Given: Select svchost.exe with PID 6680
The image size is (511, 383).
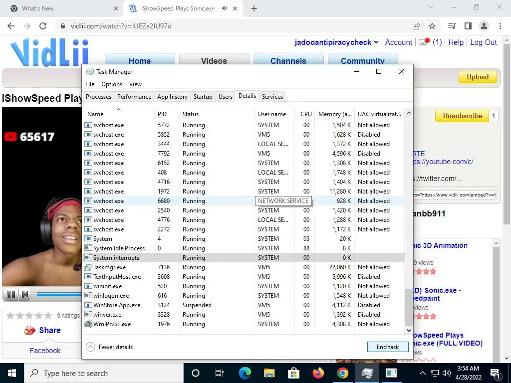Looking at the screenshot, I should click(244, 201).
